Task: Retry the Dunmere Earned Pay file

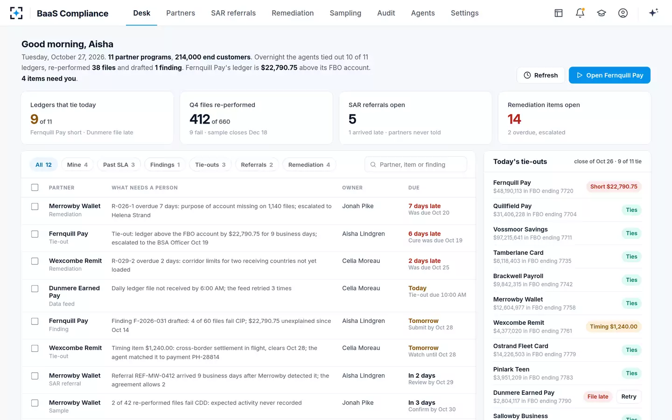Action: (629, 397)
